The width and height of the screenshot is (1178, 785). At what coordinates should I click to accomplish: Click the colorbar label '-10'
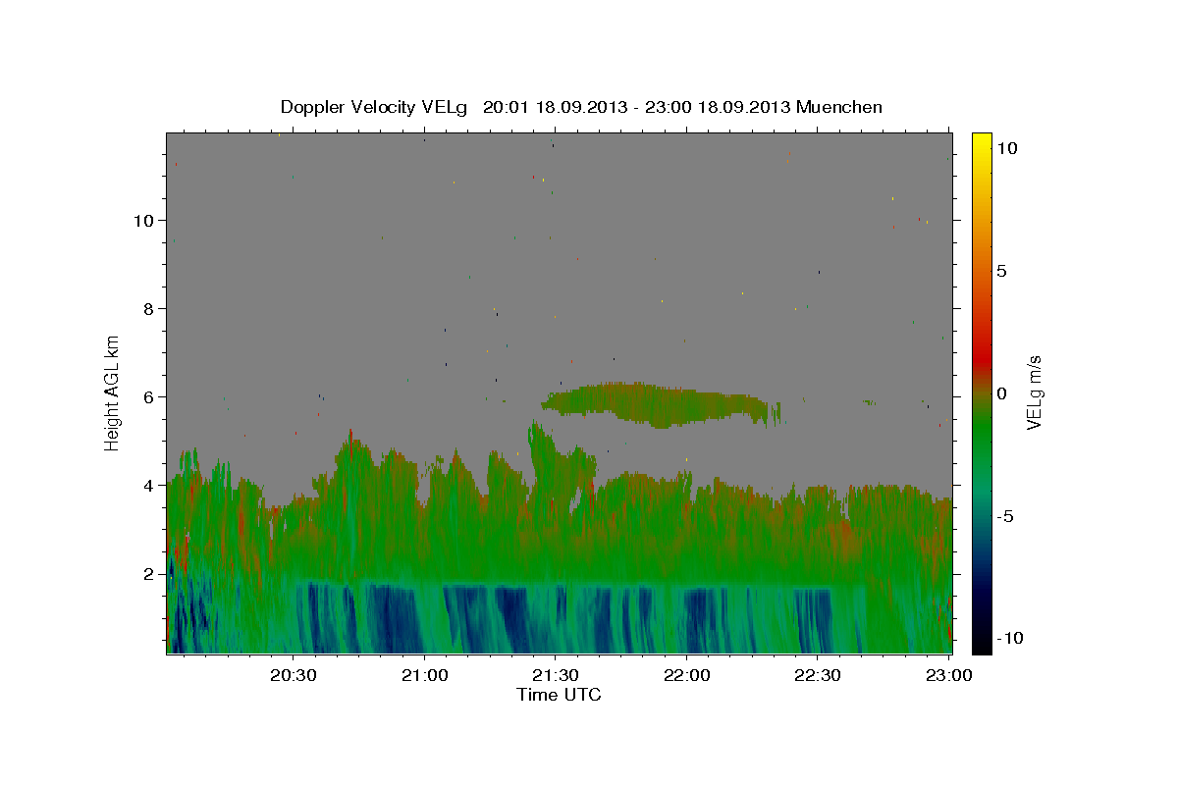tap(1009, 638)
